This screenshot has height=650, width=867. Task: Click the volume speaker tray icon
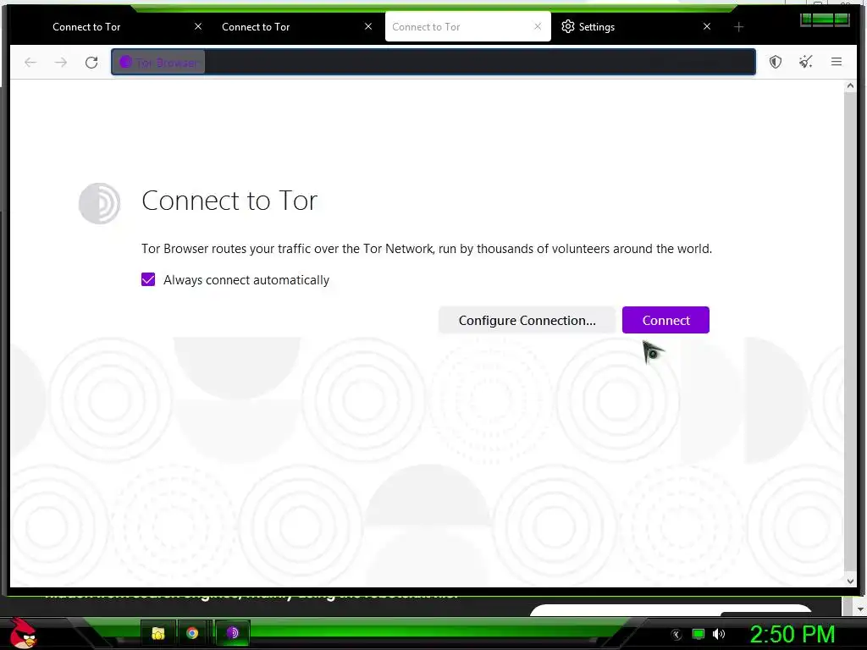(719, 634)
